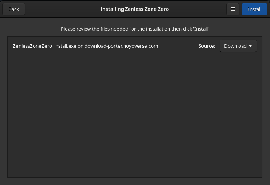Click the 'ZenlessZoneZero_install.exe' filename text

[x=44, y=46]
